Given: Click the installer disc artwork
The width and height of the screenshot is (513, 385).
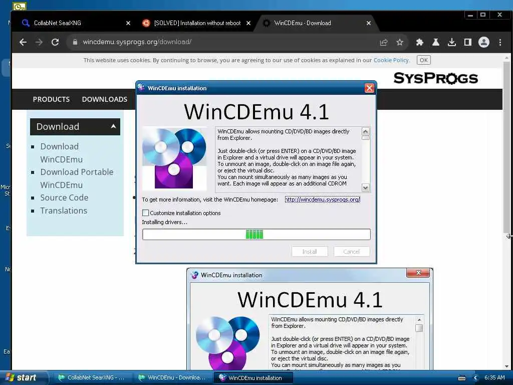Looking at the screenshot, I should click(x=174, y=158).
